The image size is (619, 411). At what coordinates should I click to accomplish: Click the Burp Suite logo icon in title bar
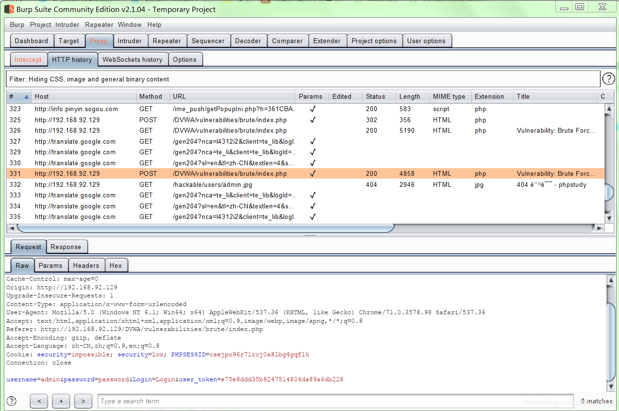click(x=9, y=9)
